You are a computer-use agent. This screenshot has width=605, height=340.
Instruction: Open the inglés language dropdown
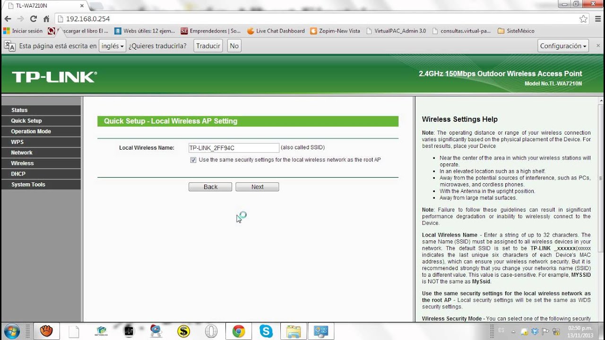pyautogui.click(x=112, y=46)
